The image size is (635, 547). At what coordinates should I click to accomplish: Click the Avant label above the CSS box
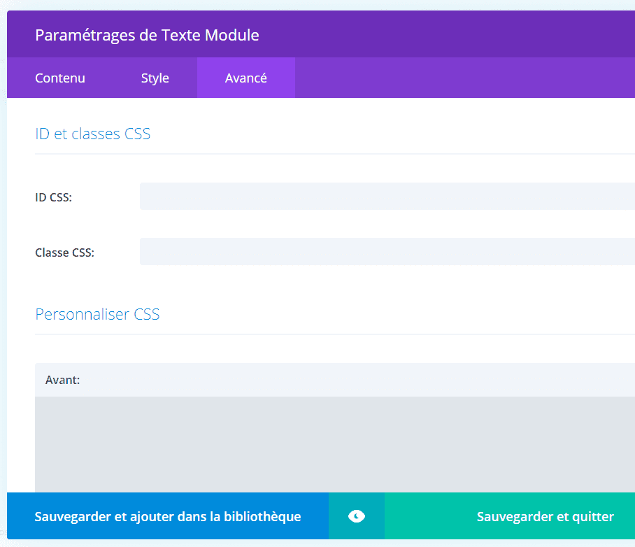[x=62, y=380]
